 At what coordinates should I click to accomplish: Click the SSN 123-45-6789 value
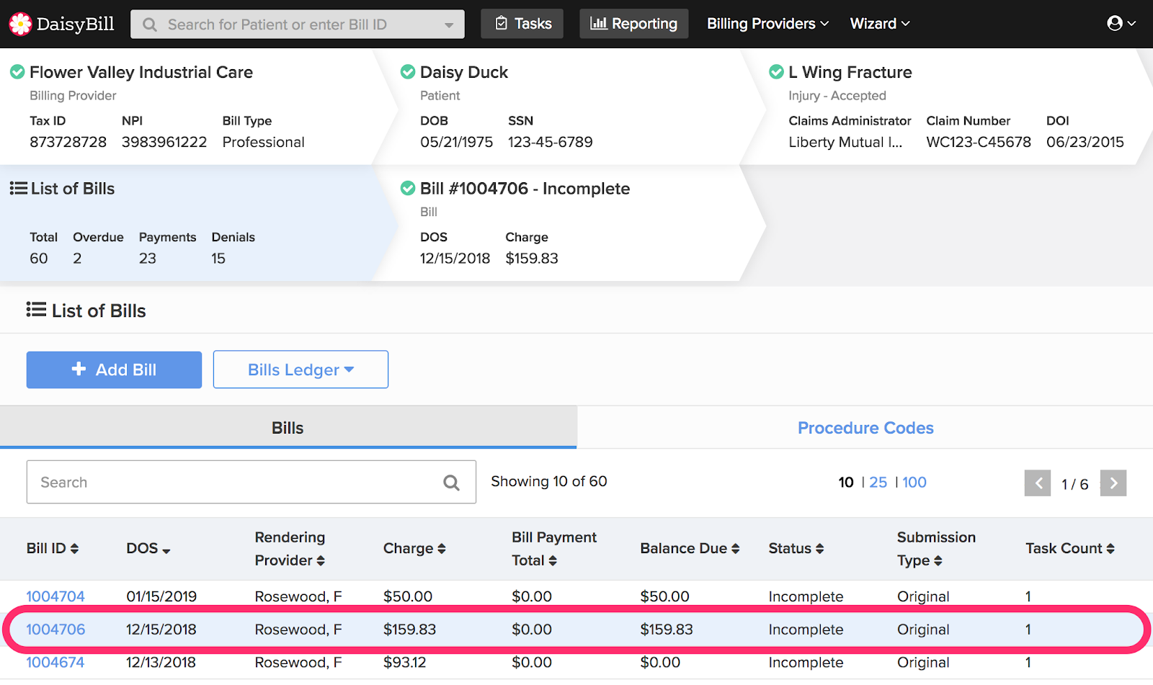(x=551, y=142)
